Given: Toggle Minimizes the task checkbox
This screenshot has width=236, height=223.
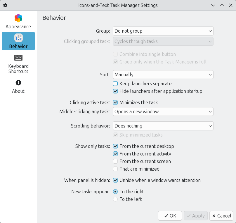Looking at the screenshot, I should (115, 102).
